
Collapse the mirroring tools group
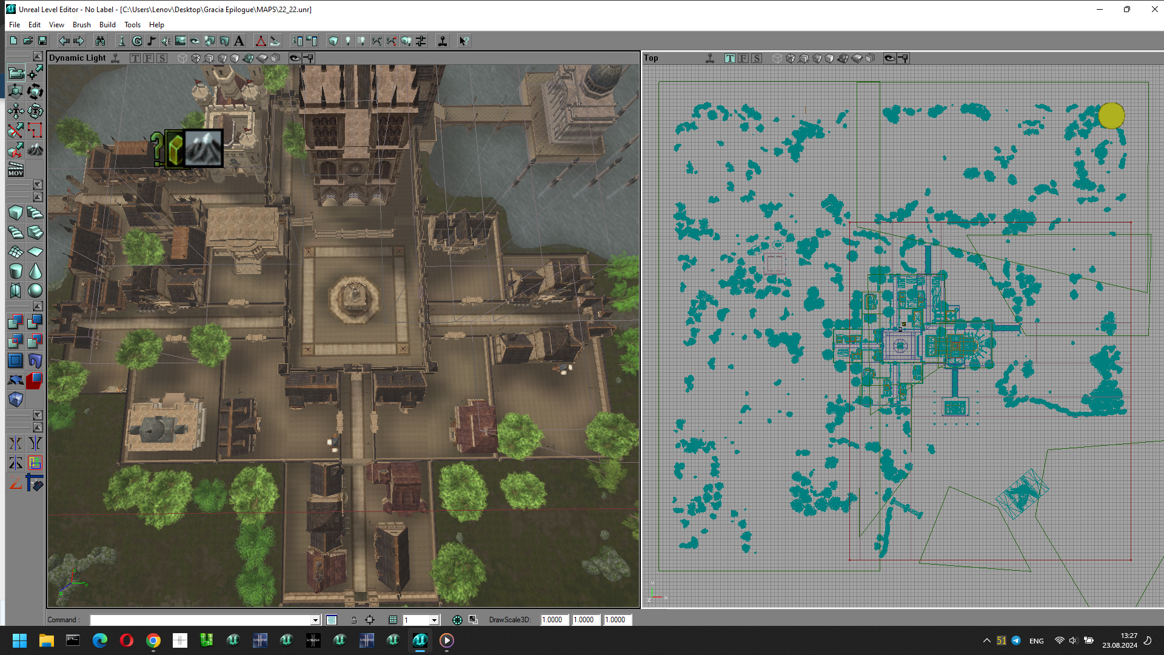coord(38,428)
